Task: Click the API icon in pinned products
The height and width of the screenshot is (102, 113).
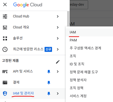Action: (x=5, y=72)
